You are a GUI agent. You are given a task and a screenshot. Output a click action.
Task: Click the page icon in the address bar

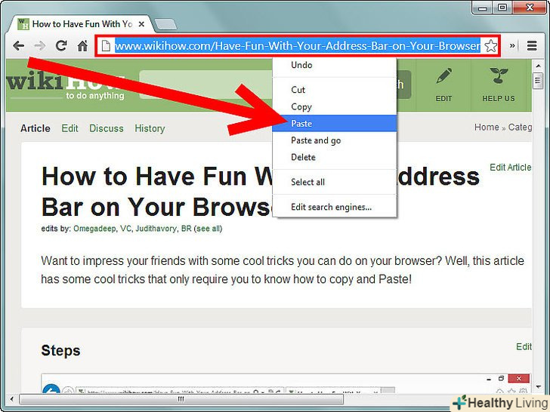(106, 45)
